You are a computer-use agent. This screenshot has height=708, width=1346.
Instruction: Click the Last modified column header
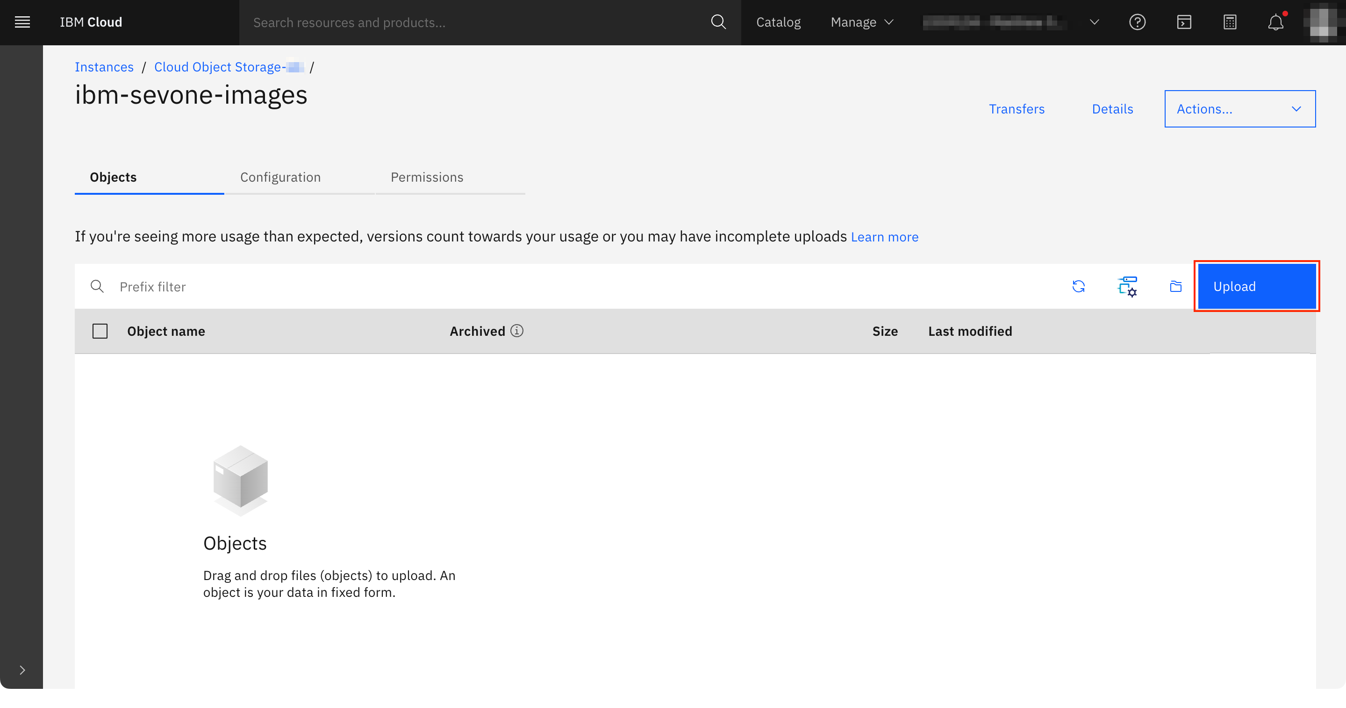[970, 331]
